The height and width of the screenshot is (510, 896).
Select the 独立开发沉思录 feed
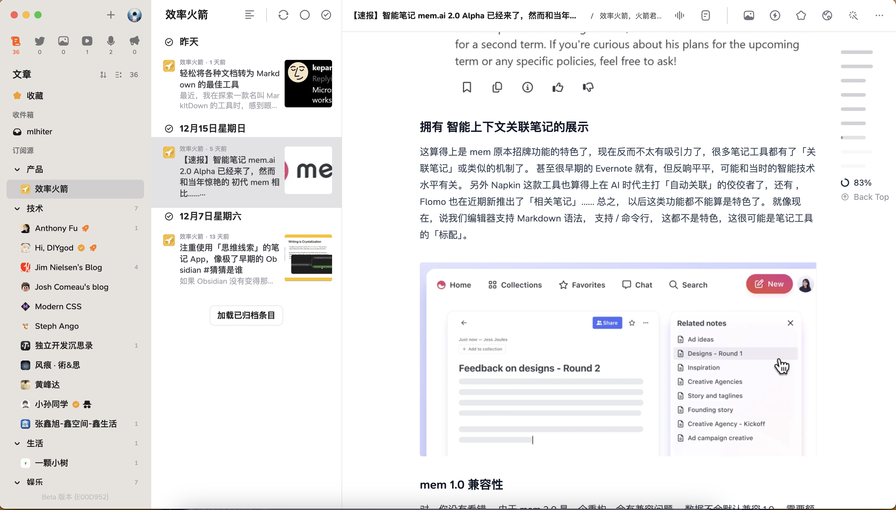pyautogui.click(x=75, y=345)
